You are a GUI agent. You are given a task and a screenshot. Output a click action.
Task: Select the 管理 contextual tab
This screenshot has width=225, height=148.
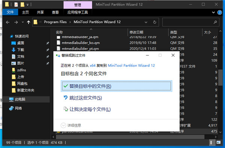[78, 5]
